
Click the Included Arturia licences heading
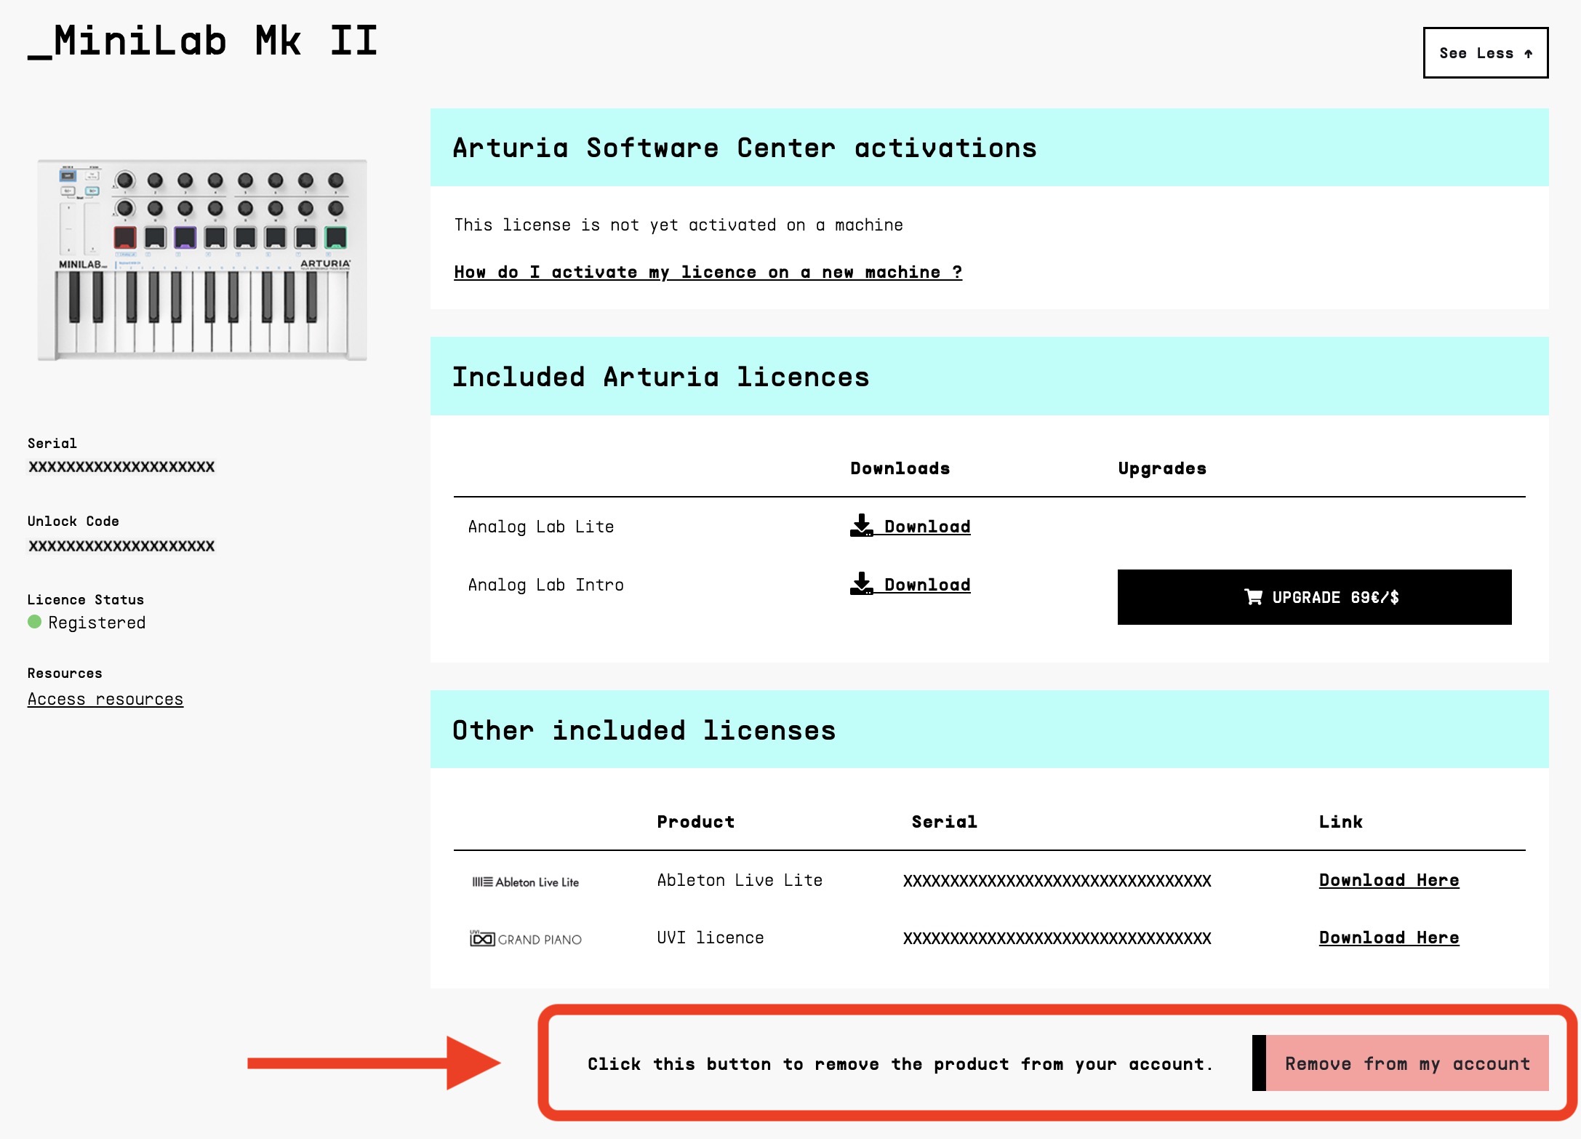[x=661, y=377]
